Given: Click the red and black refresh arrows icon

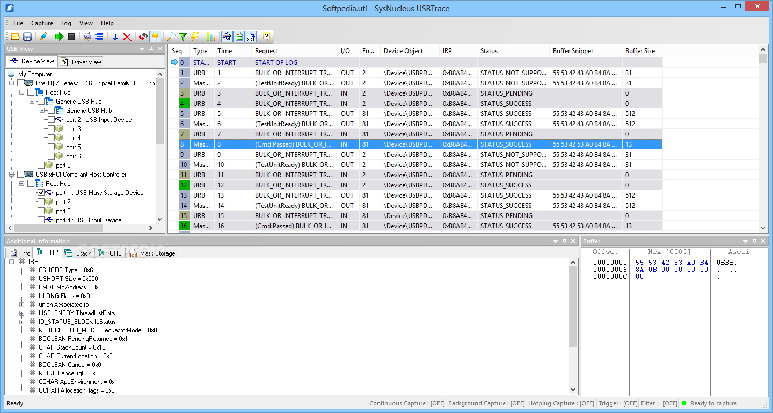Looking at the screenshot, I should pyautogui.click(x=143, y=37).
